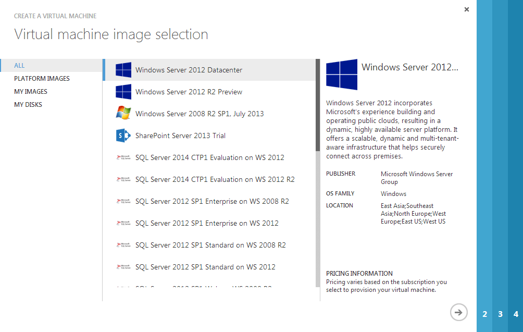Select Windows Server 2012 Datacenter image
523x332 pixels.
209,70
